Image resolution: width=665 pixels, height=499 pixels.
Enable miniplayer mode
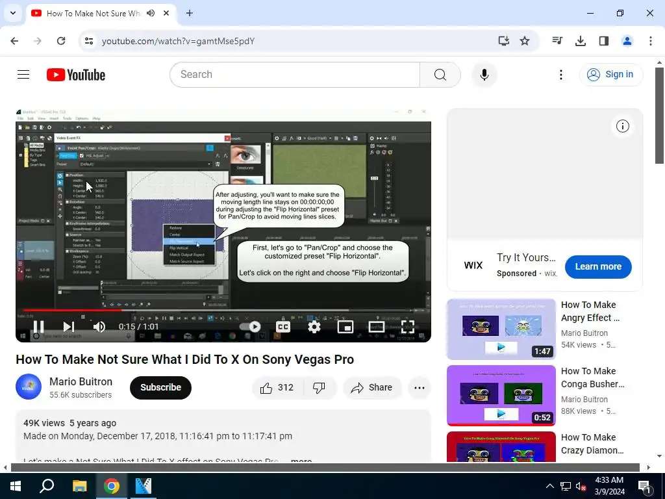point(345,326)
